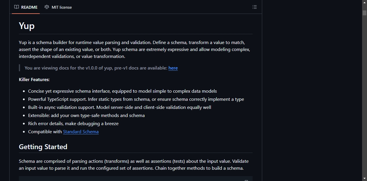The width and height of the screenshot is (367, 181).
Task: Click the book icon beside README
Action: point(17,7)
